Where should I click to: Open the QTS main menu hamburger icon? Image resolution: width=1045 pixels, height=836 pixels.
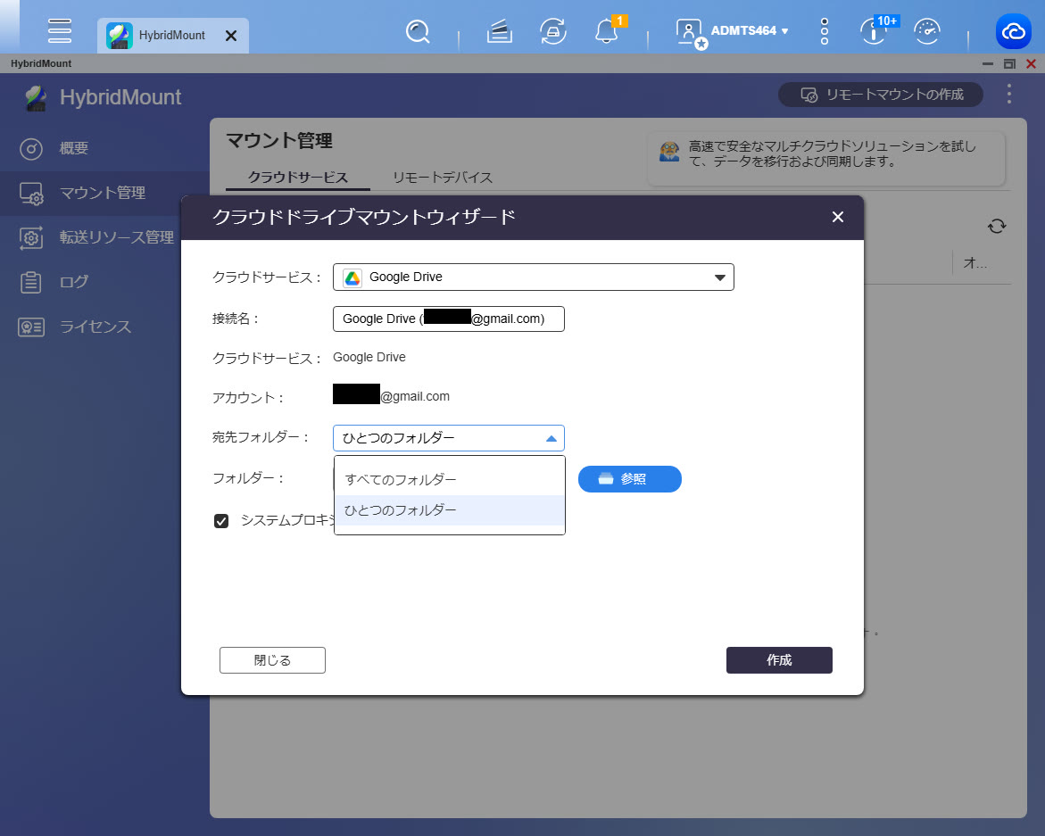(x=60, y=31)
